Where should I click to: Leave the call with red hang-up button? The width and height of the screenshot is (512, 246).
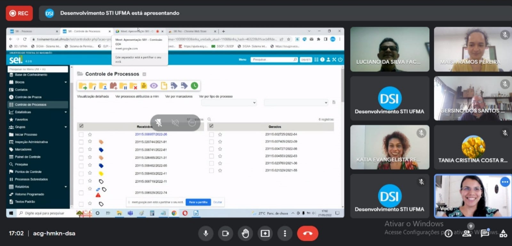[308, 234]
